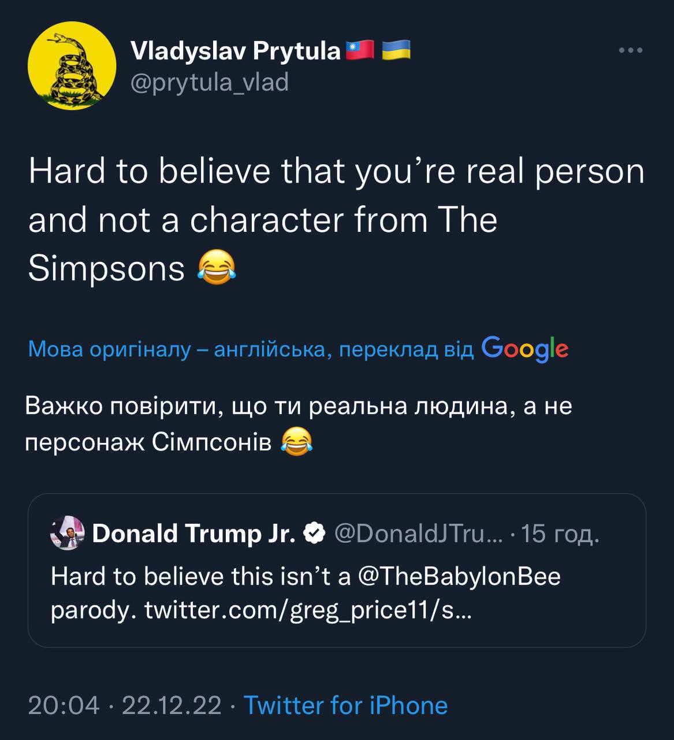Click the Ukraine flag emoji beside the name
Image resolution: width=674 pixels, height=740 pixels.
[396, 50]
